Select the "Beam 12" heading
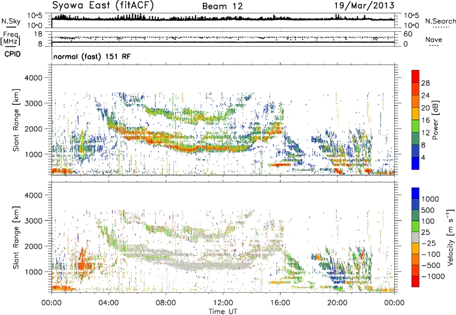 (x=222, y=6)
